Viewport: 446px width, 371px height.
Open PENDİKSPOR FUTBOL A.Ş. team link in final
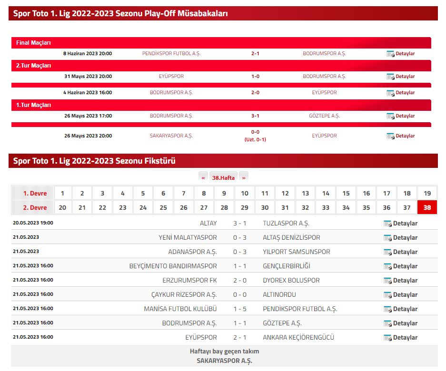[171, 54]
